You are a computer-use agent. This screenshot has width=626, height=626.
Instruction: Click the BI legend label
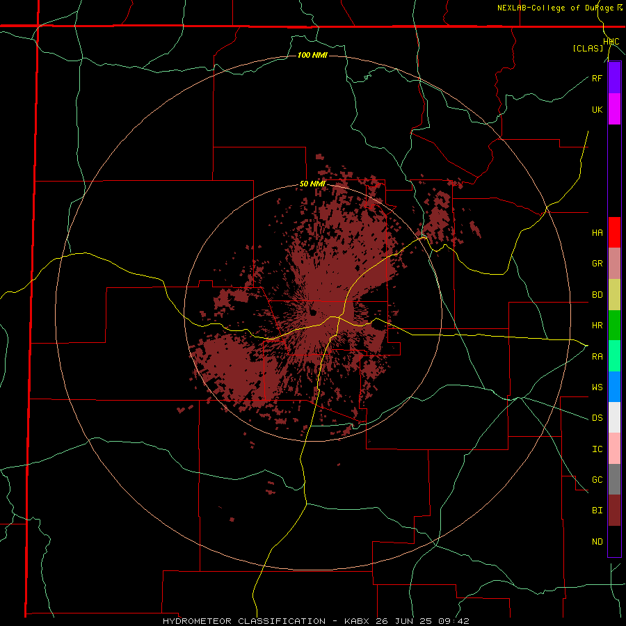tap(597, 511)
